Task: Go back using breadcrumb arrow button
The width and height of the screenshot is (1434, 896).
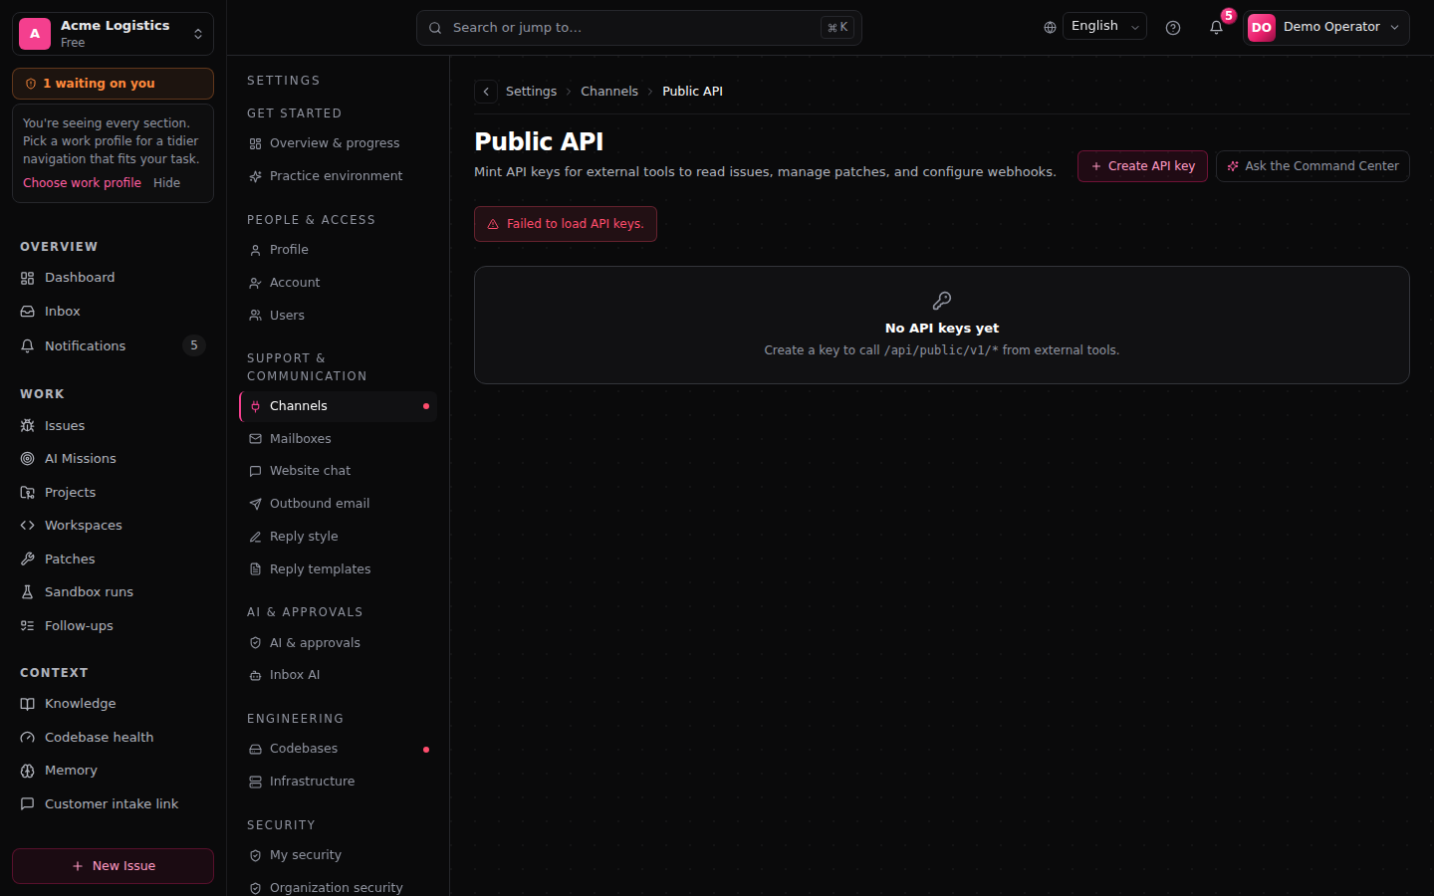Action: 486,92
